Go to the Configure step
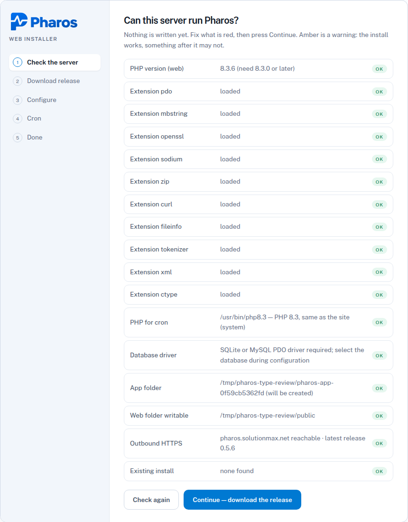The height and width of the screenshot is (522, 408). (x=55, y=100)
